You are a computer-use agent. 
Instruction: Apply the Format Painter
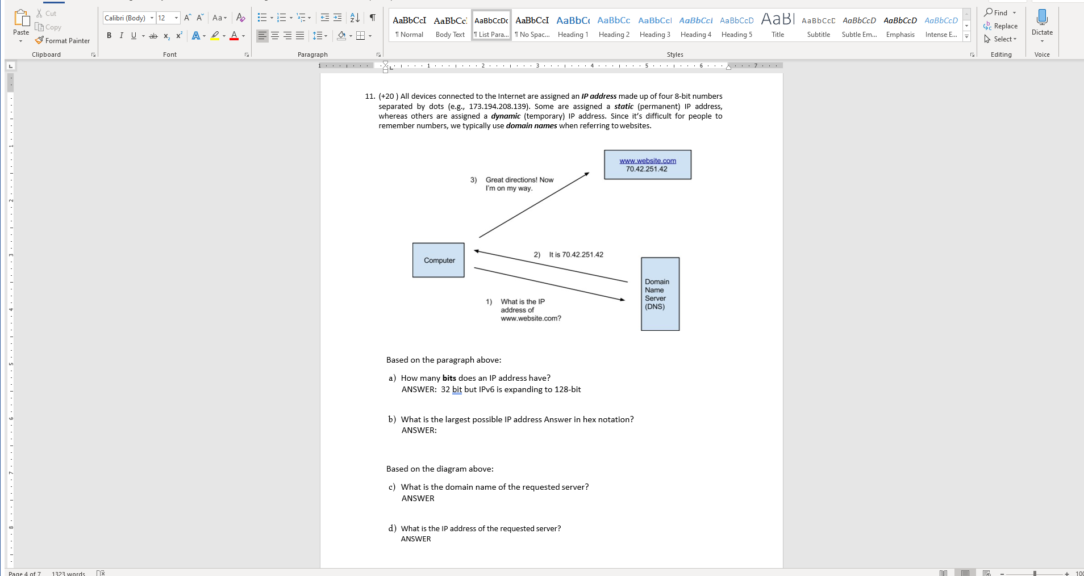click(62, 40)
